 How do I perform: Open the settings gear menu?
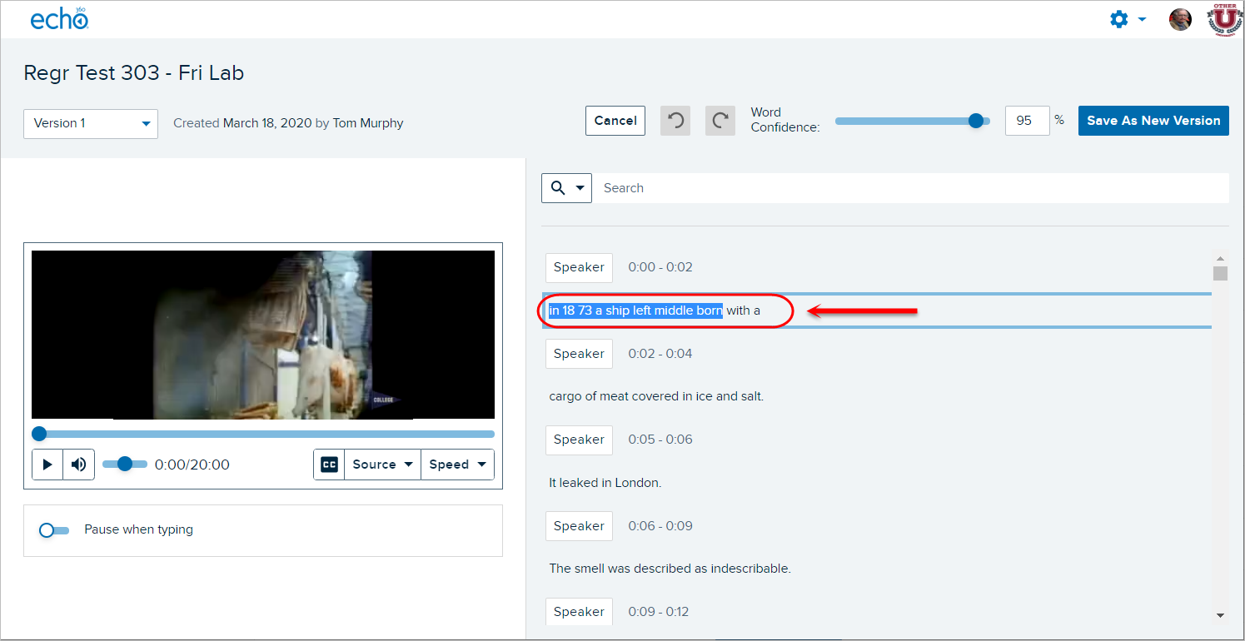(1127, 19)
